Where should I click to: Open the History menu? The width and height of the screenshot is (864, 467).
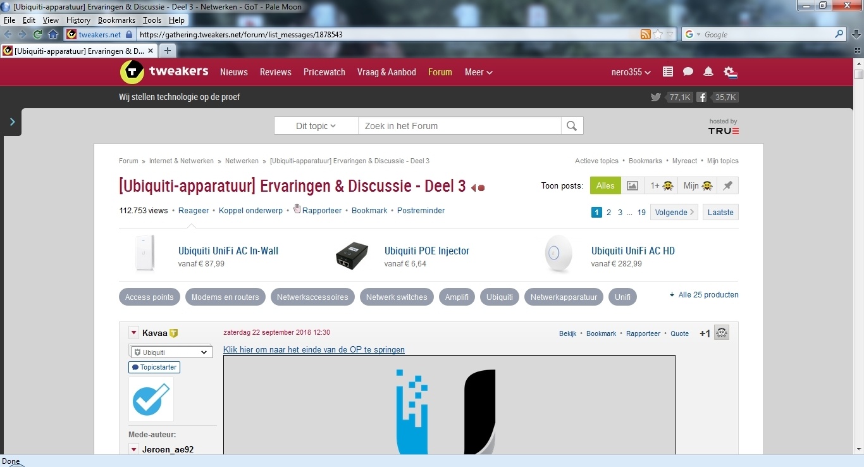point(78,20)
